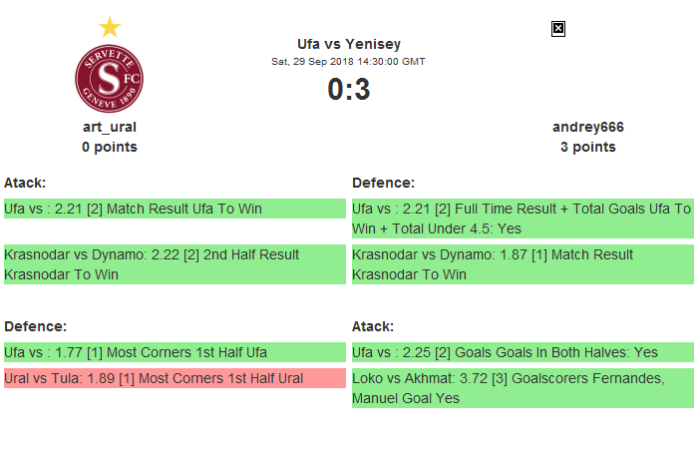Open the andrey666 player name
The width and height of the screenshot is (698, 459).
(588, 127)
